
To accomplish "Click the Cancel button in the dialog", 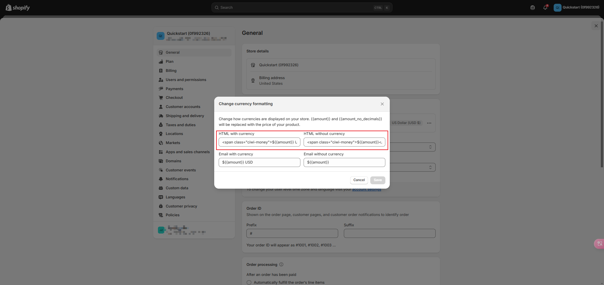I will click(359, 180).
